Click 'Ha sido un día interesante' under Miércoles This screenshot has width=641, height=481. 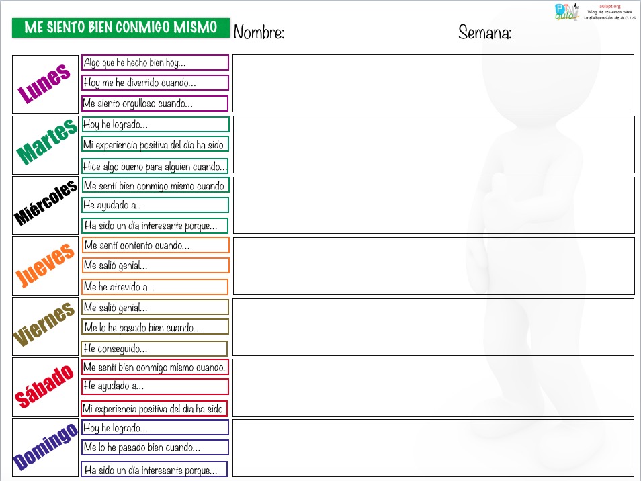(155, 226)
